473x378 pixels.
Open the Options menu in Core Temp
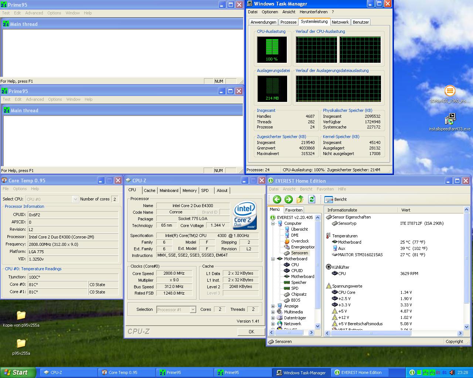pos(20,189)
